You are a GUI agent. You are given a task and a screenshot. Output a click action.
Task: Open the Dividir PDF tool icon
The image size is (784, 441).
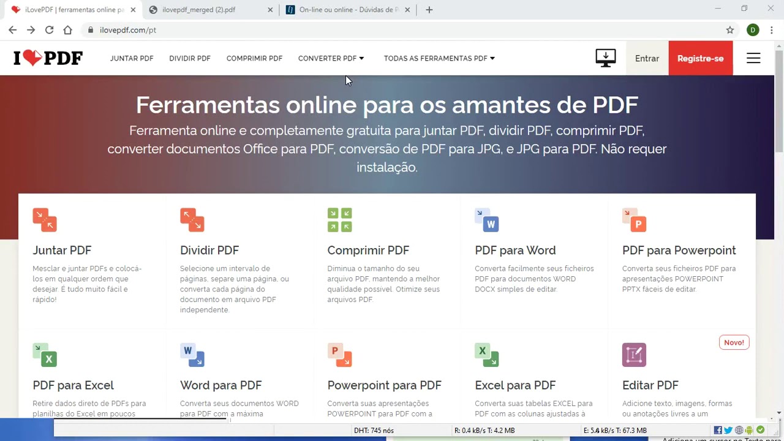click(192, 220)
